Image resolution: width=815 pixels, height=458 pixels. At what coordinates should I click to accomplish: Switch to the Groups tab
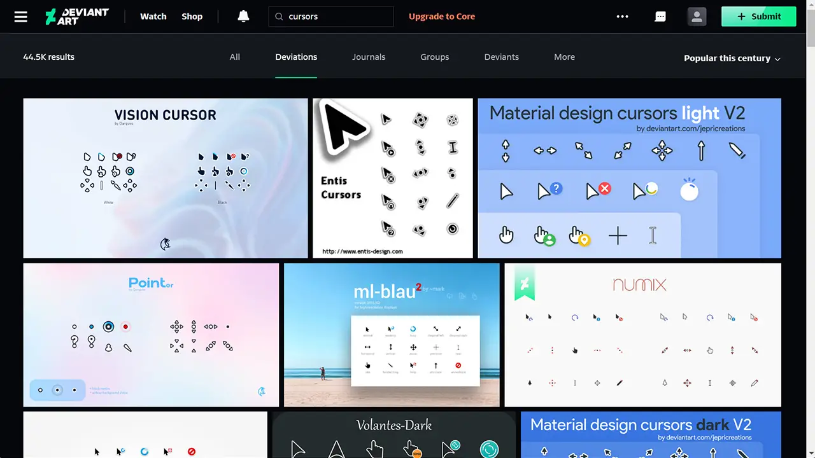[435, 57]
